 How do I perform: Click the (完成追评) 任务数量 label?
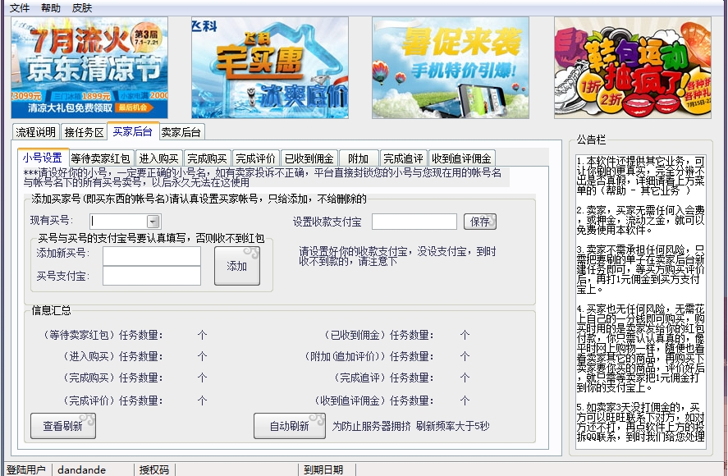click(x=383, y=378)
